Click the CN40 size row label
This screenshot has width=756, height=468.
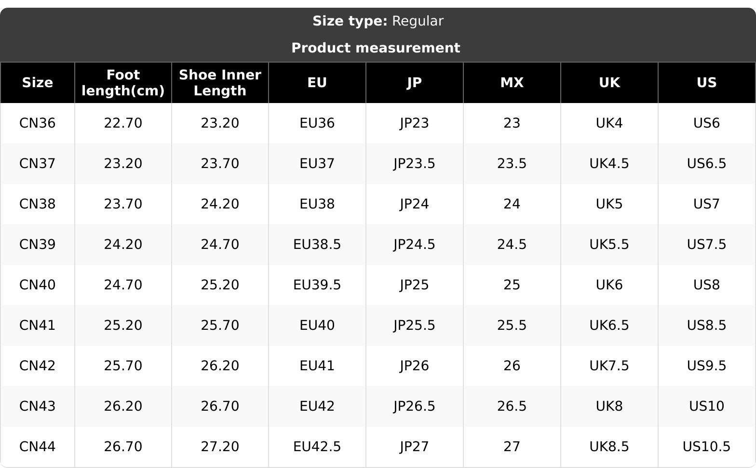pos(37,285)
